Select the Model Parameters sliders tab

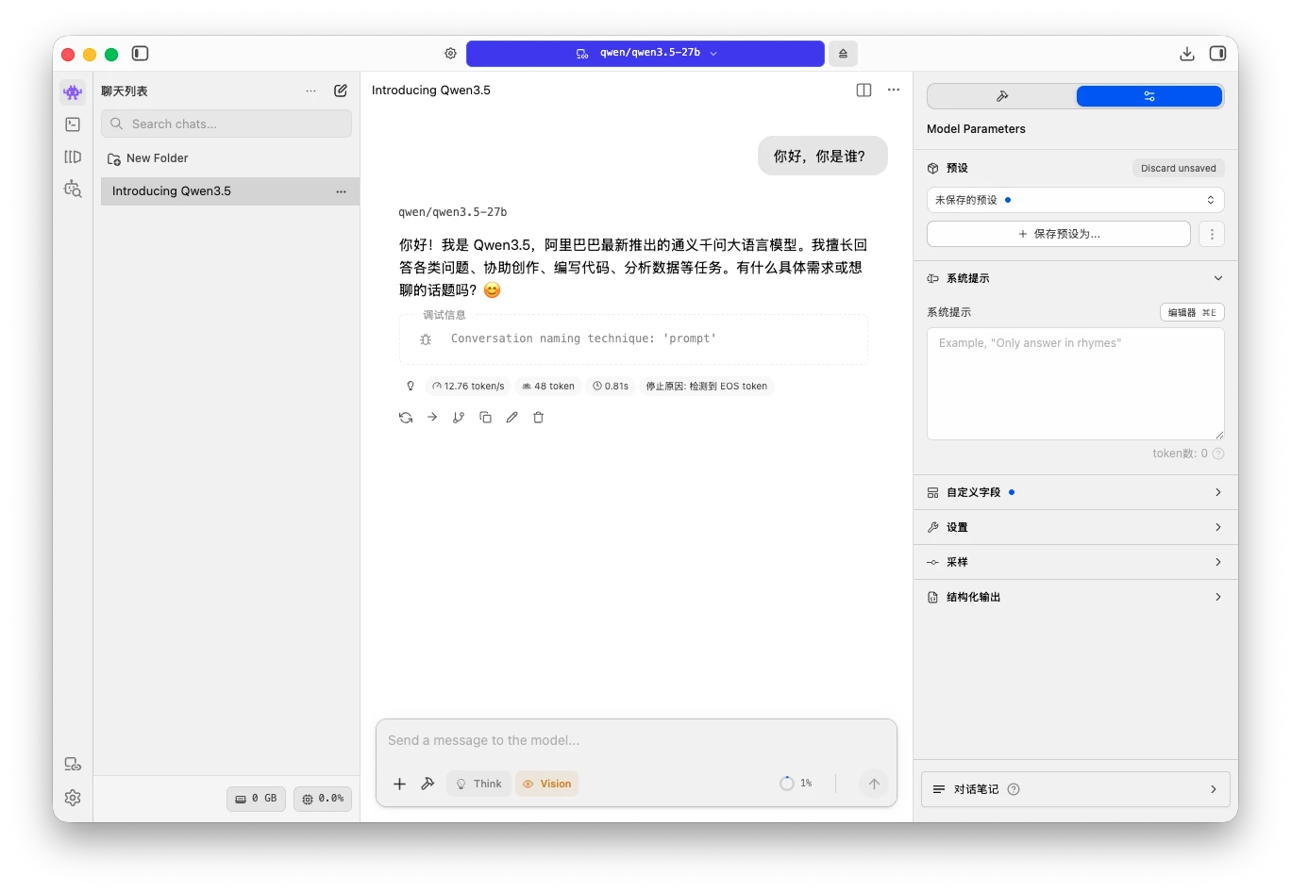(1148, 95)
